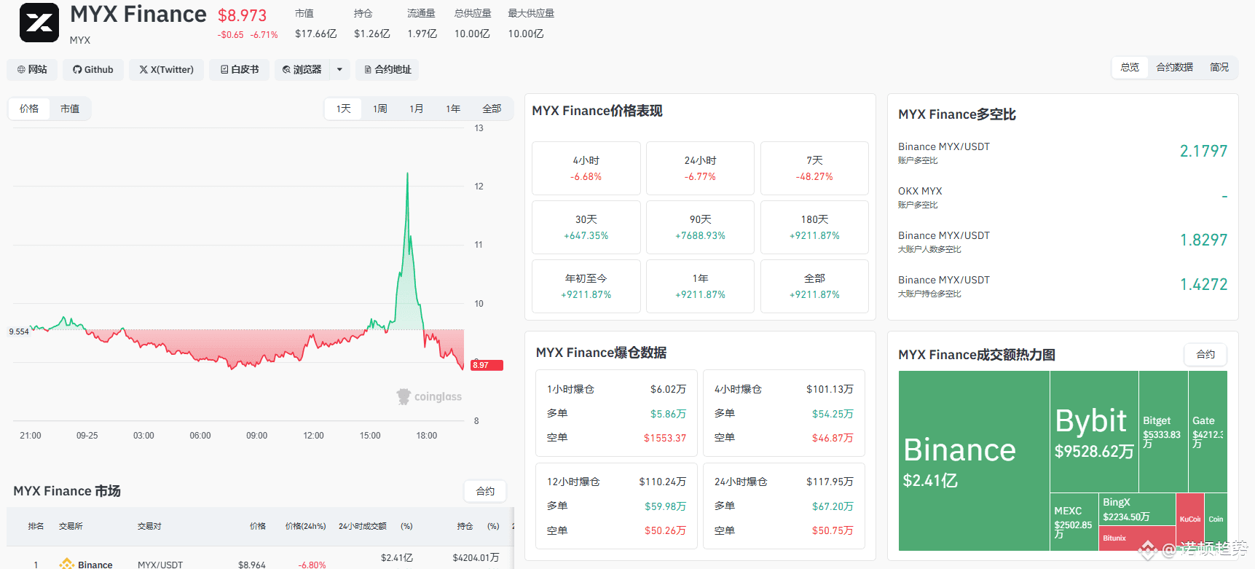1255x569 pixels.
Task: Open the 白皮书 whitepaper button
Action: 240,69
